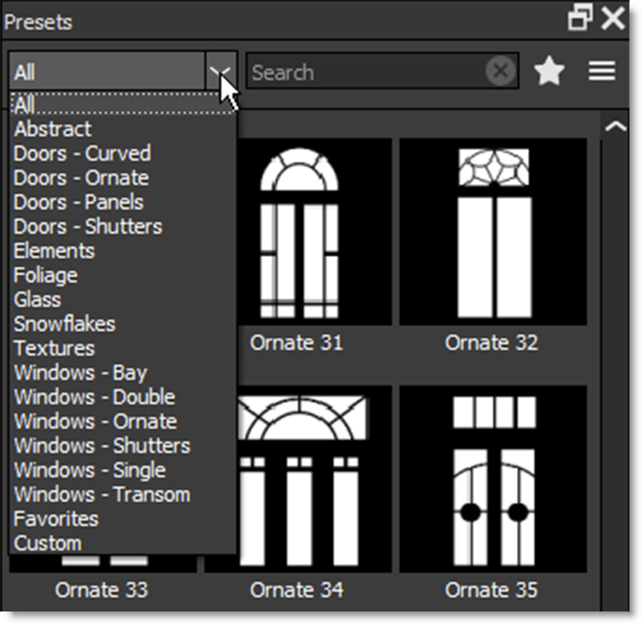Open the hamburger options menu
Viewport: 642px width, 624px height.
pos(601,72)
